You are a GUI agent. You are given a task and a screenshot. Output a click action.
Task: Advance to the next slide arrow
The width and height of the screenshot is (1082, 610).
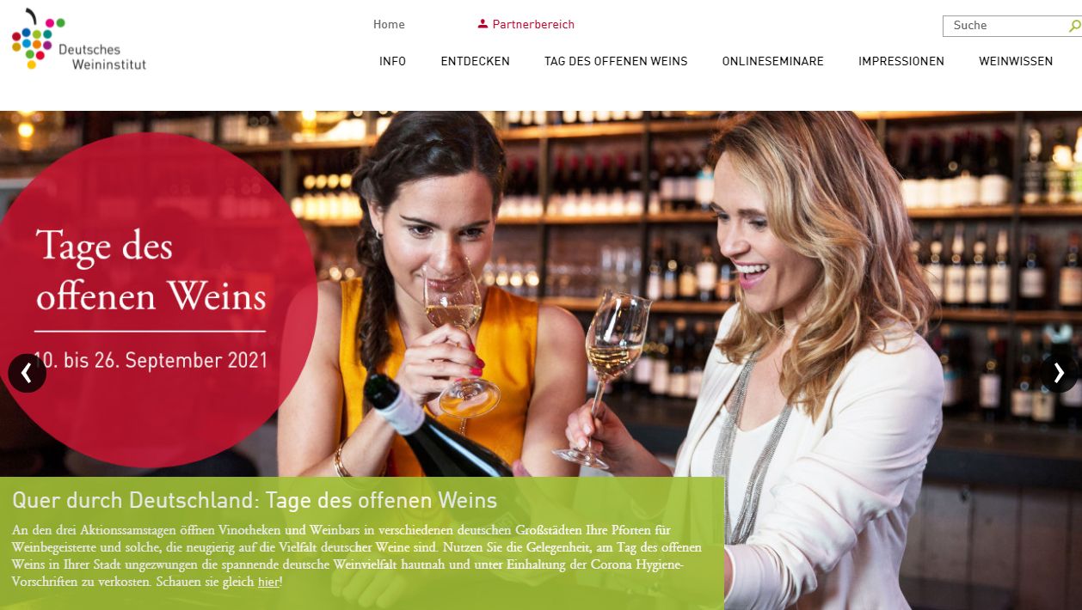pos(1059,373)
